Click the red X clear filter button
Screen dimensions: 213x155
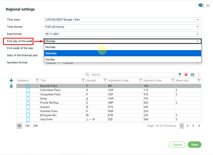pos(186,75)
